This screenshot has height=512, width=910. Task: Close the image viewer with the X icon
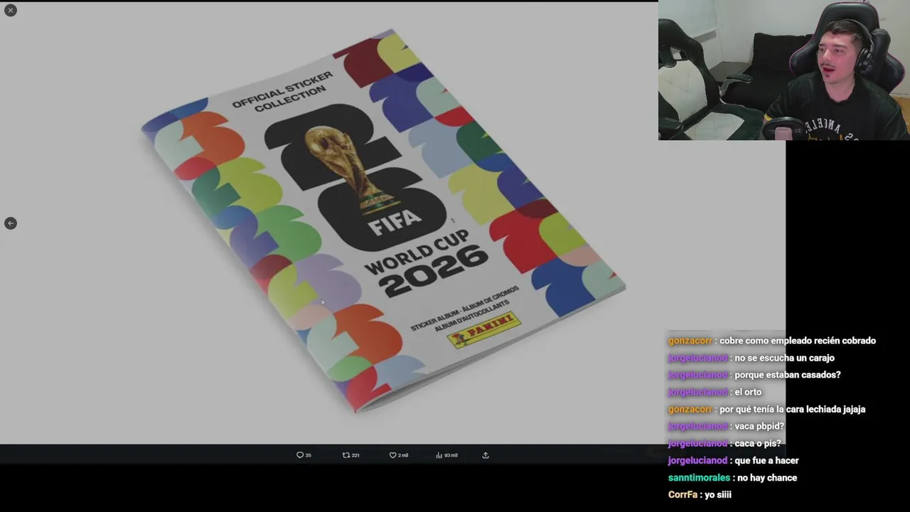[x=11, y=10]
